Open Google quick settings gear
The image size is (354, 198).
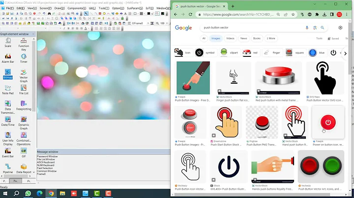[340, 27]
